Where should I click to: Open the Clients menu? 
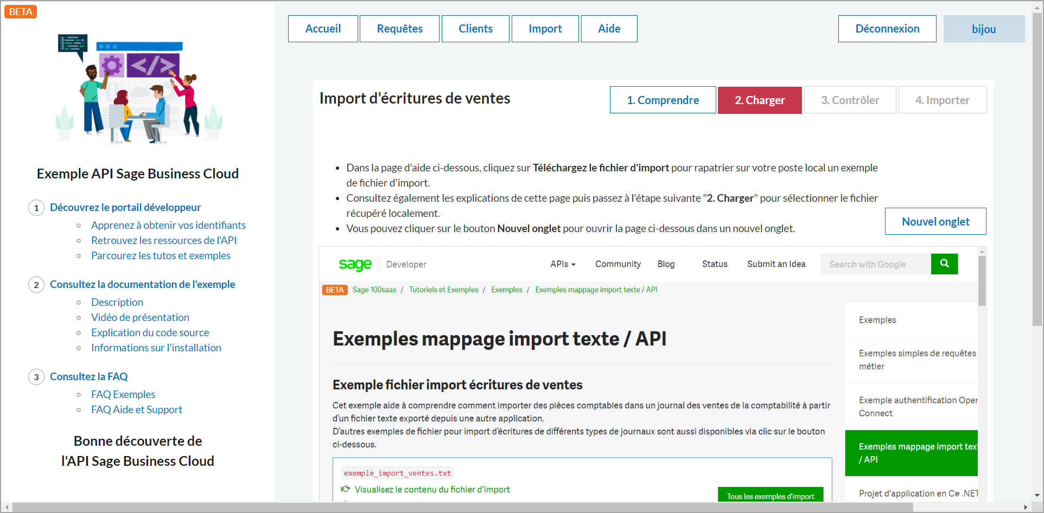pos(475,29)
